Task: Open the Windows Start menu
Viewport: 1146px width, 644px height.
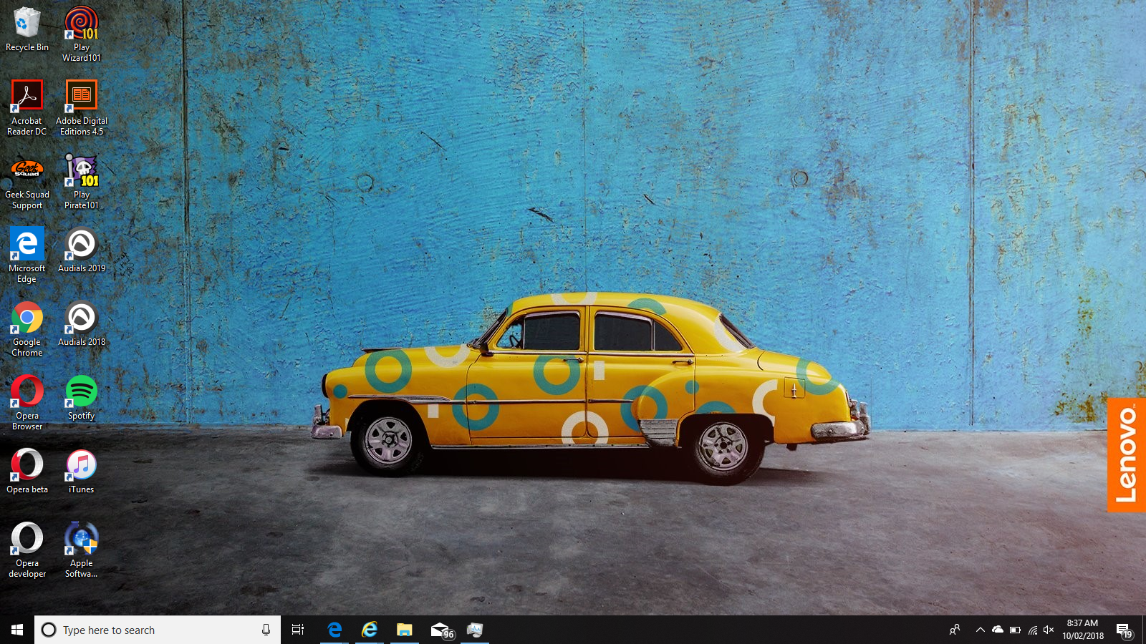Action: pos(17,630)
